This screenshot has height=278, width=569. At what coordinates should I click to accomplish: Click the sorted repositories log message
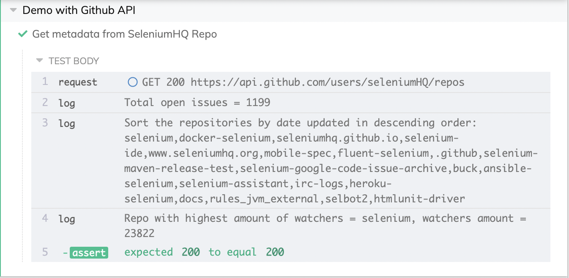331,161
